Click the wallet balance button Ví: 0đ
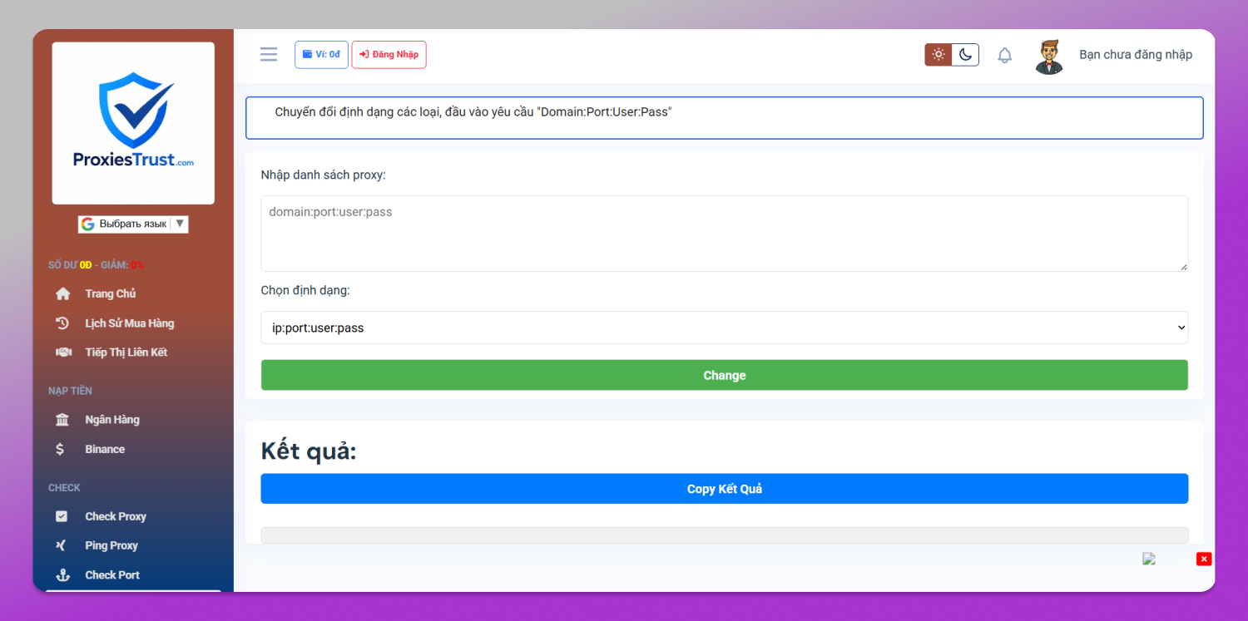 click(x=321, y=54)
